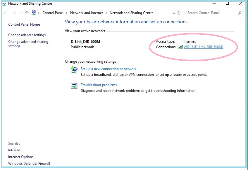Open Windows Defender Firewall
This screenshot has height=170, width=248.
click(29, 164)
